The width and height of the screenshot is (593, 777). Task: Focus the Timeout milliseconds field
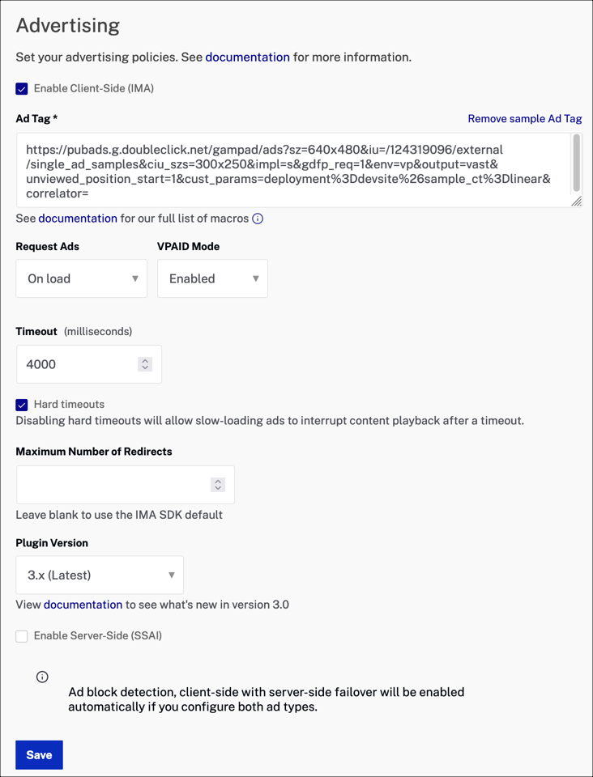coord(77,364)
